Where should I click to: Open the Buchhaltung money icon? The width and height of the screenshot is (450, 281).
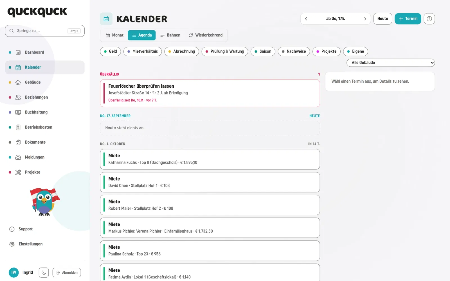click(x=18, y=112)
